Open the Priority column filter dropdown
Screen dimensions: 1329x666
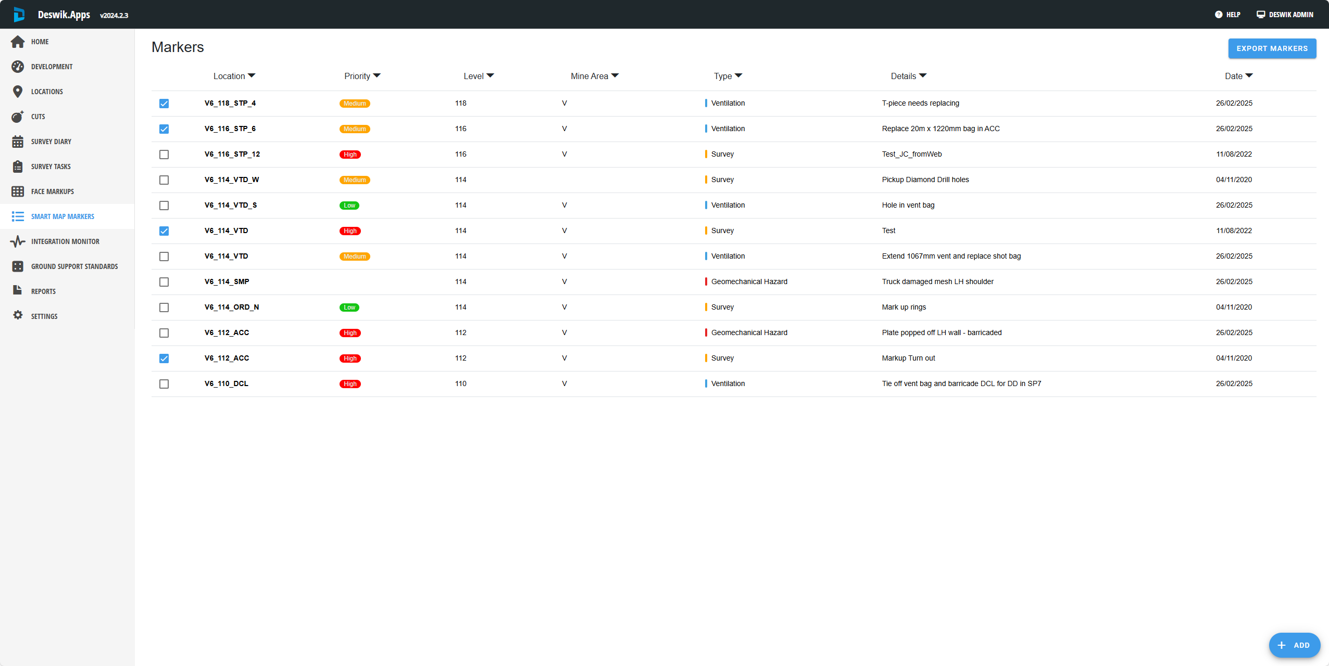(377, 76)
